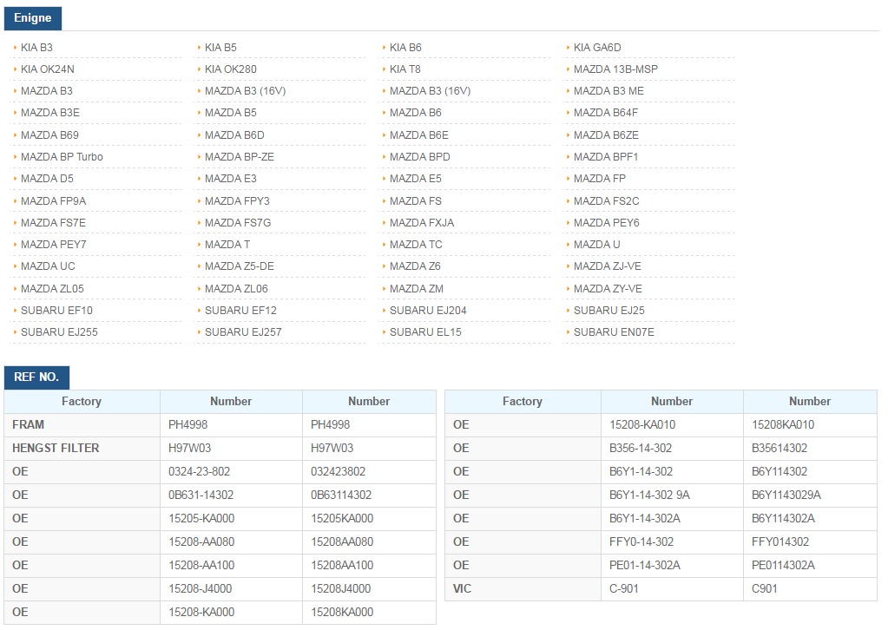Select the MAZDA FS7E engine link
The image size is (888, 630).
click(x=53, y=223)
